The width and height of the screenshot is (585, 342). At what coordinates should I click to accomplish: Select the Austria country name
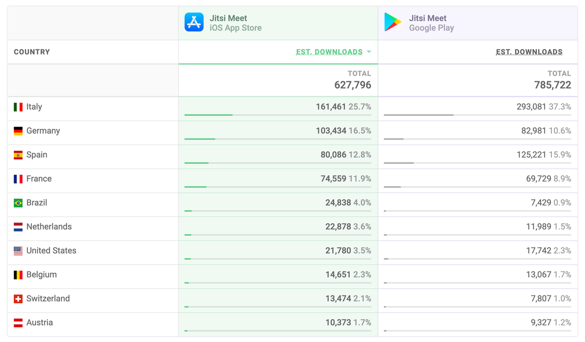tap(39, 322)
